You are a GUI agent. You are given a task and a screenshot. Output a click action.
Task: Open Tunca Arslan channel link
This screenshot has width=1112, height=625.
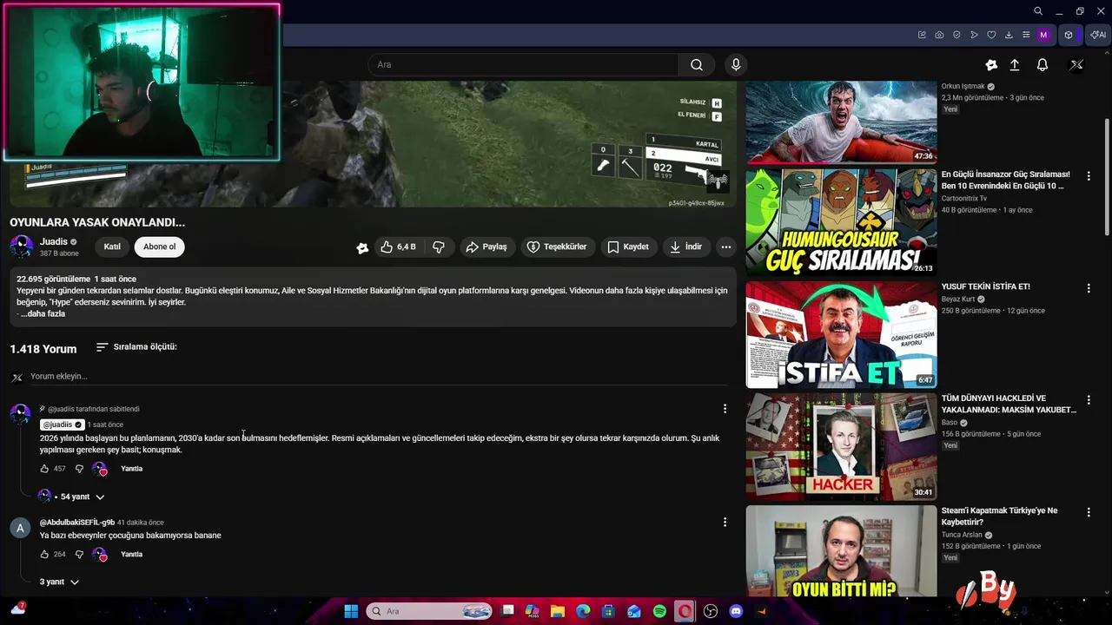click(x=963, y=535)
